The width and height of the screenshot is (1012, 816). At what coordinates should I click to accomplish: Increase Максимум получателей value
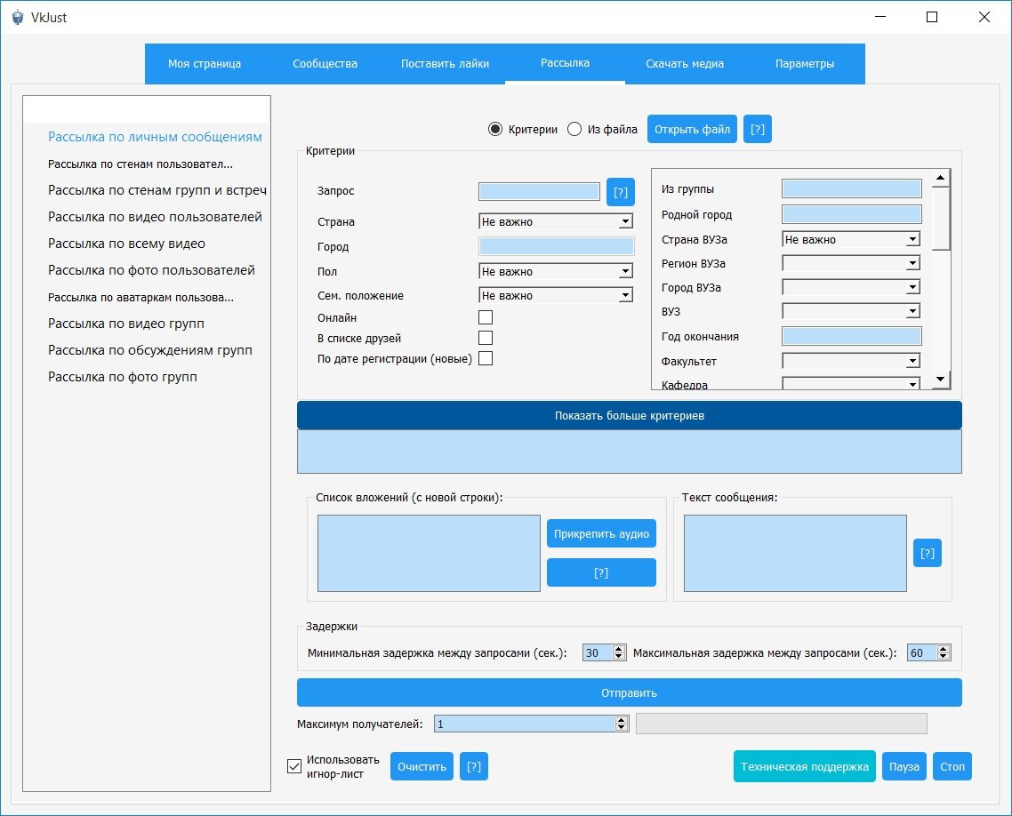pyautogui.click(x=622, y=720)
